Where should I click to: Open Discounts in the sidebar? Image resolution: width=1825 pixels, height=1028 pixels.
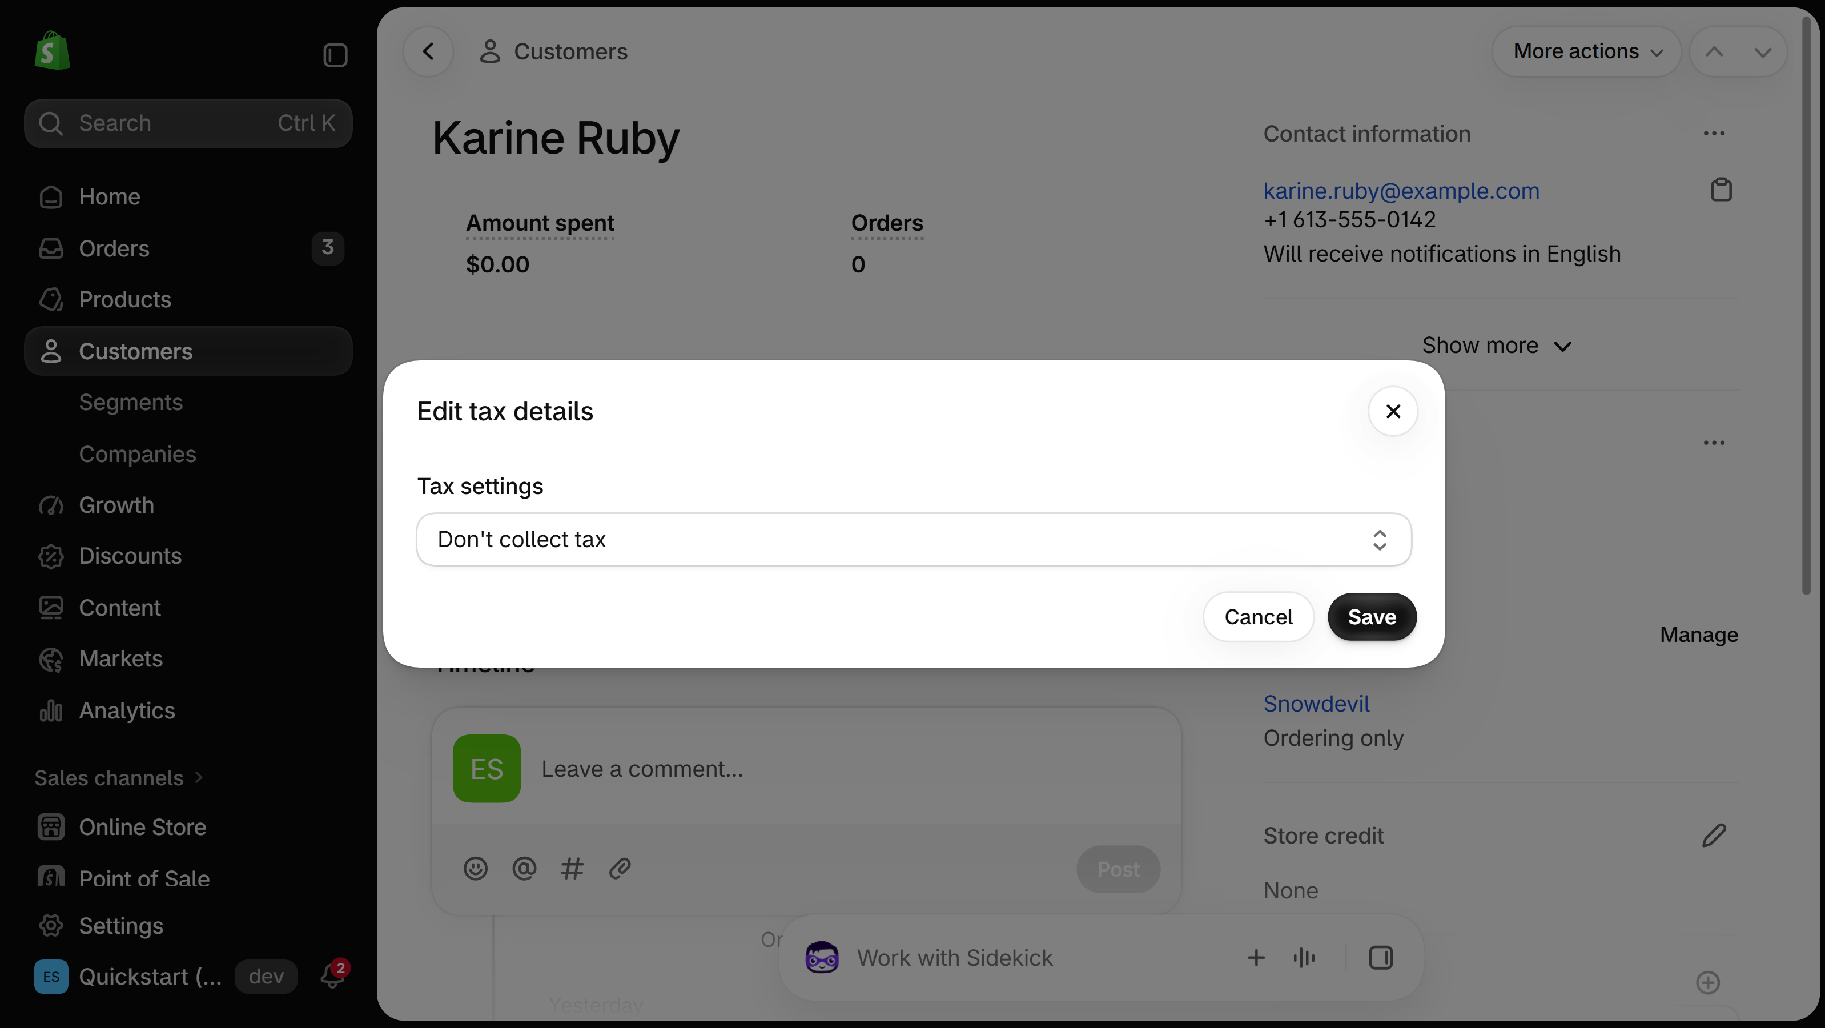click(x=188, y=556)
